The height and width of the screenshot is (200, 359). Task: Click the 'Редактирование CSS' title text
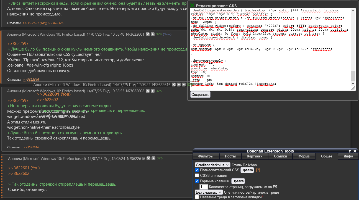[x=216, y=6]
